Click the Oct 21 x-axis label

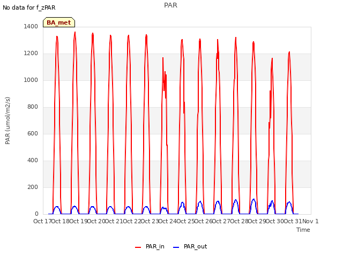(114, 221)
